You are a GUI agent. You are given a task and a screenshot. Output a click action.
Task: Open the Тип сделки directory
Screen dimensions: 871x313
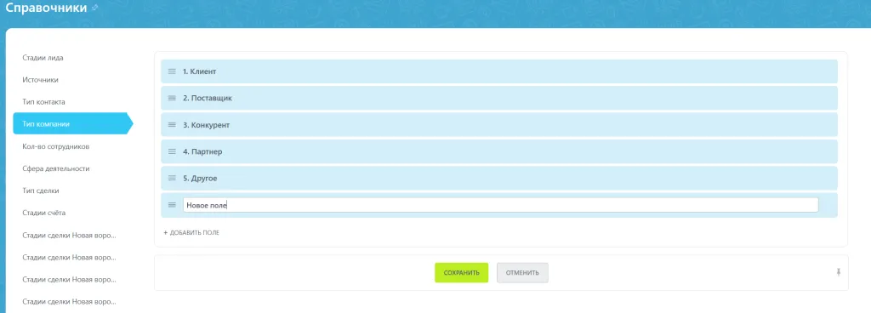(41, 191)
